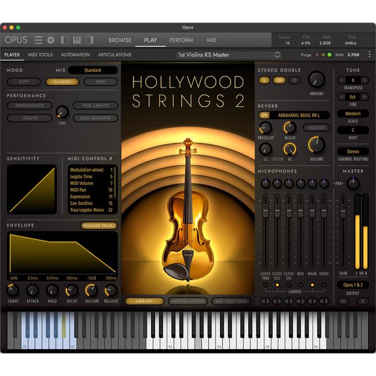376x376 pixels.
Task: Click the Mic Positions view button
Action: [231, 301]
